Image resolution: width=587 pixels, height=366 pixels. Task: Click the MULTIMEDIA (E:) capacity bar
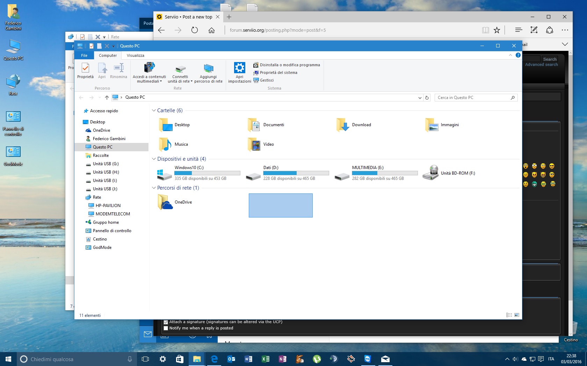pyautogui.click(x=385, y=173)
